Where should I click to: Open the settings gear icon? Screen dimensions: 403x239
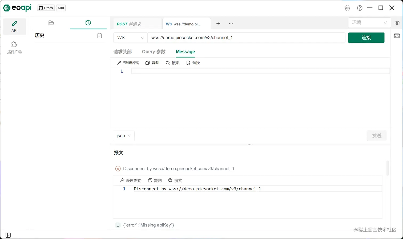(x=347, y=8)
